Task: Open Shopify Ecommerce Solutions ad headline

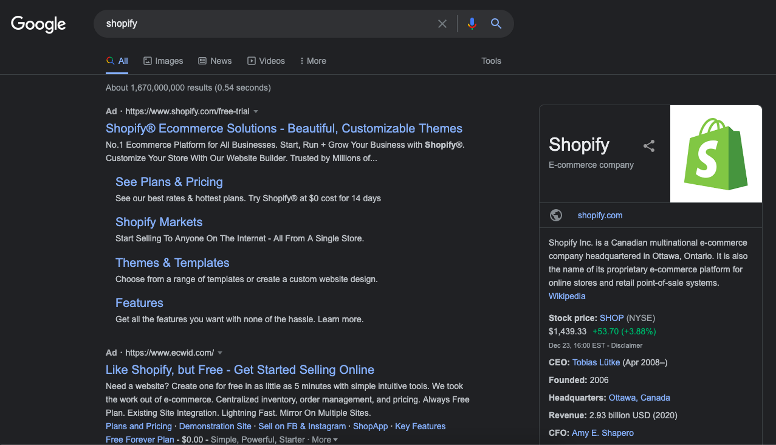Action: 284,128
